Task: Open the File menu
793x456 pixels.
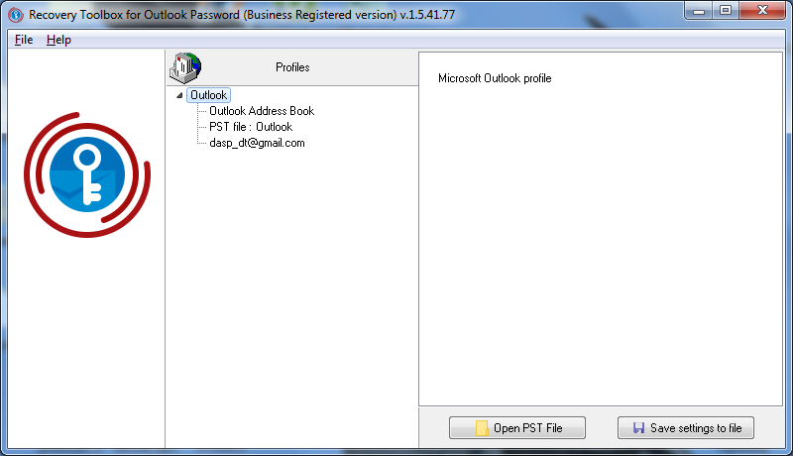Action: coord(24,40)
